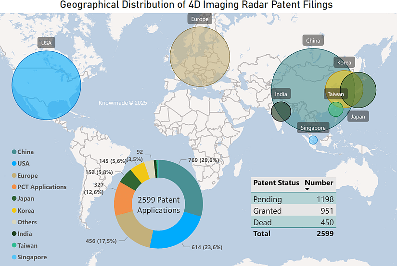Click the Taiwan map label
This screenshot has width=397, height=266.
[336, 94]
